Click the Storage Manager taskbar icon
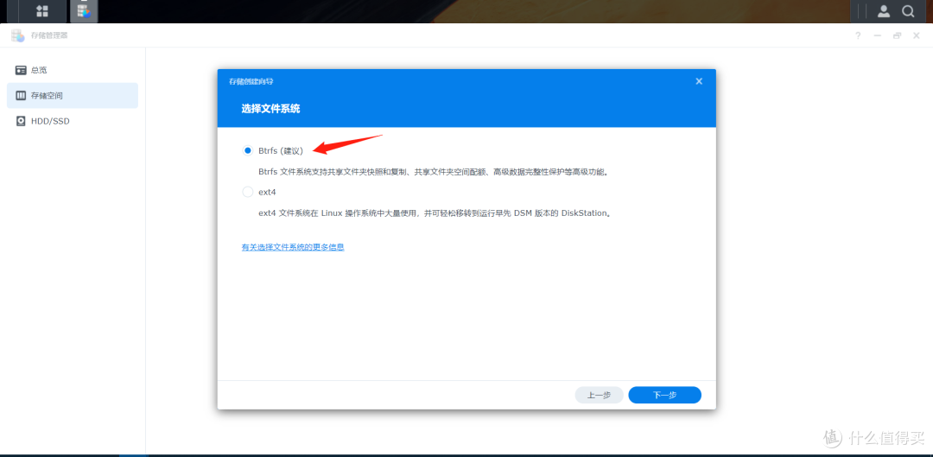933x457 pixels. click(84, 10)
